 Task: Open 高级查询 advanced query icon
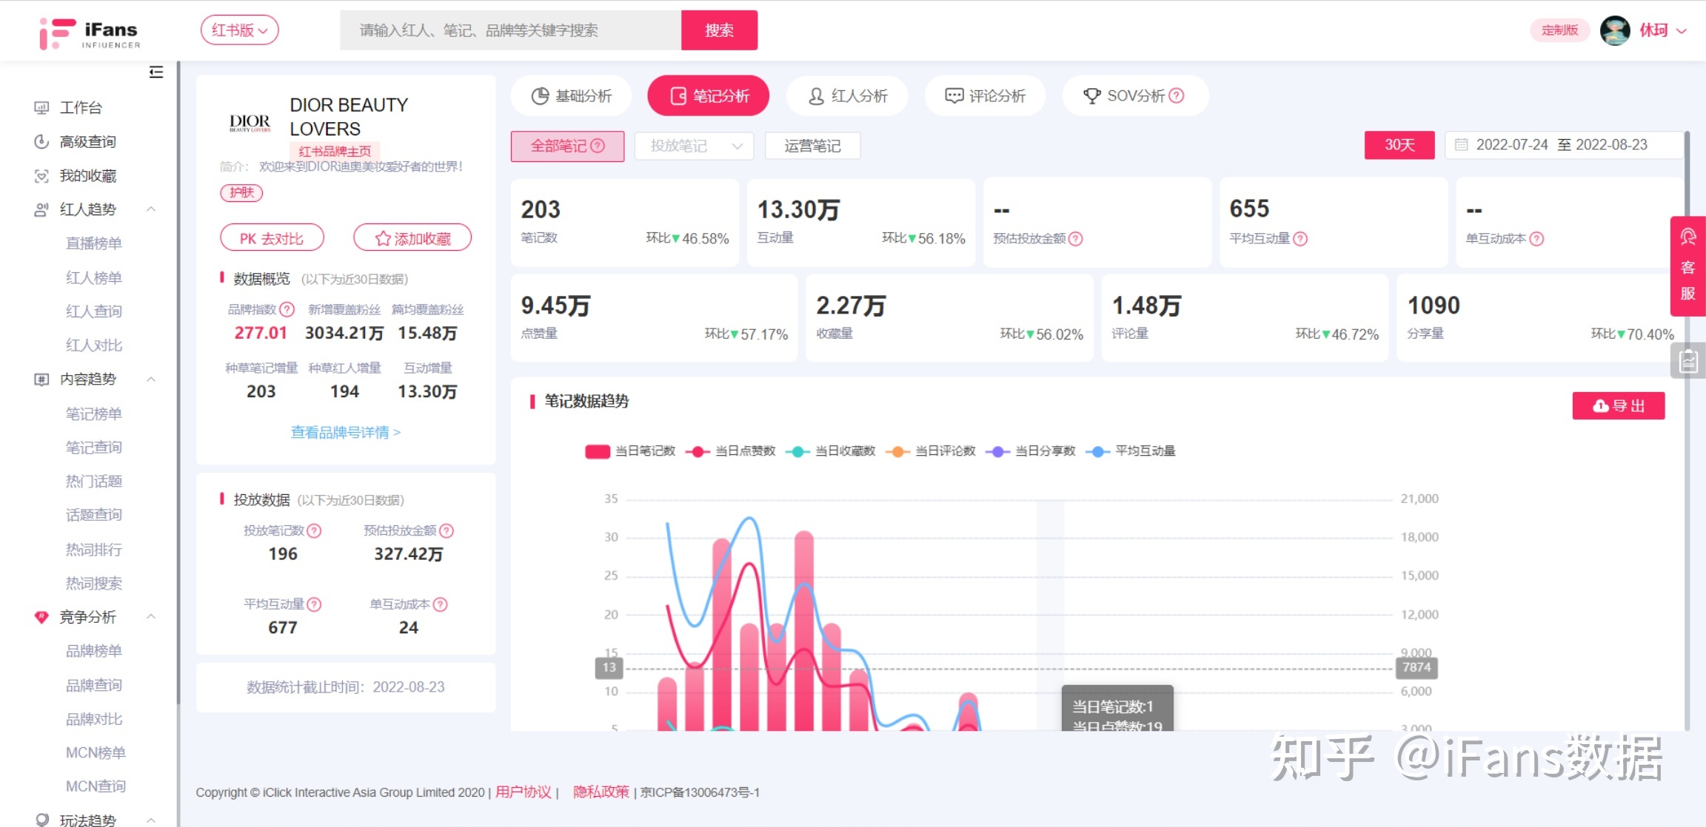[x=41, y=141]
